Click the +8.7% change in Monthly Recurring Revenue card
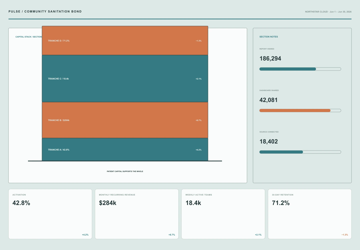This screenshot has height=250, width=360. coord(172,235)
